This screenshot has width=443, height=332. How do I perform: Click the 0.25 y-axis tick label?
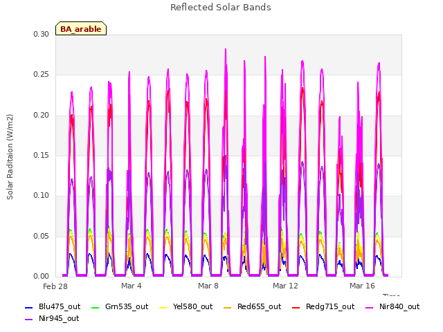(41, 75)
